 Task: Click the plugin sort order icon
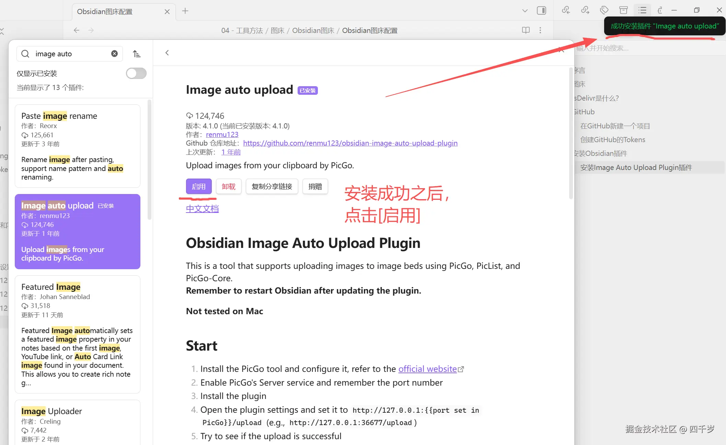(x=137, y=54)
